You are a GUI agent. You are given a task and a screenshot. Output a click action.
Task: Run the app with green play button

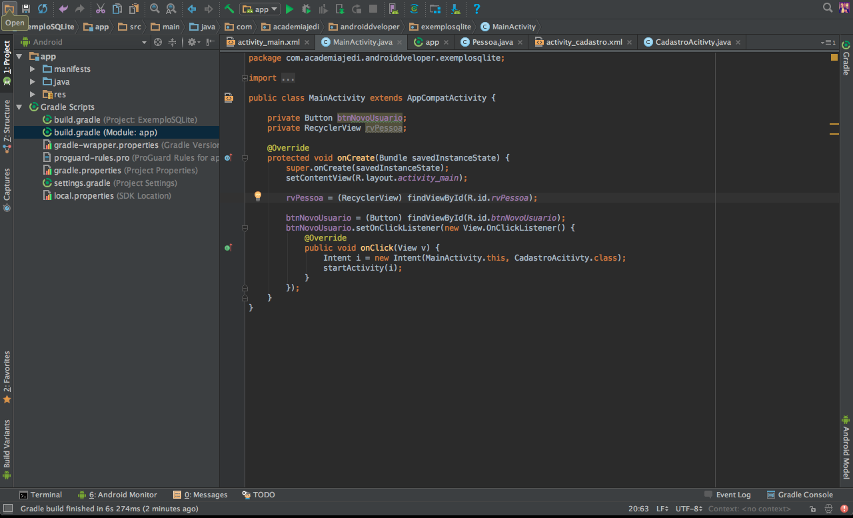click(x=289, y=9)
